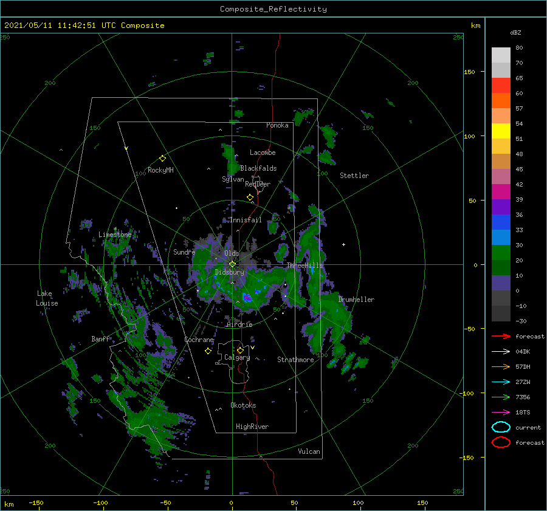Click the Cochrane label
The height and width of the screenshot is (511, 547).
(x=199, y=340)
